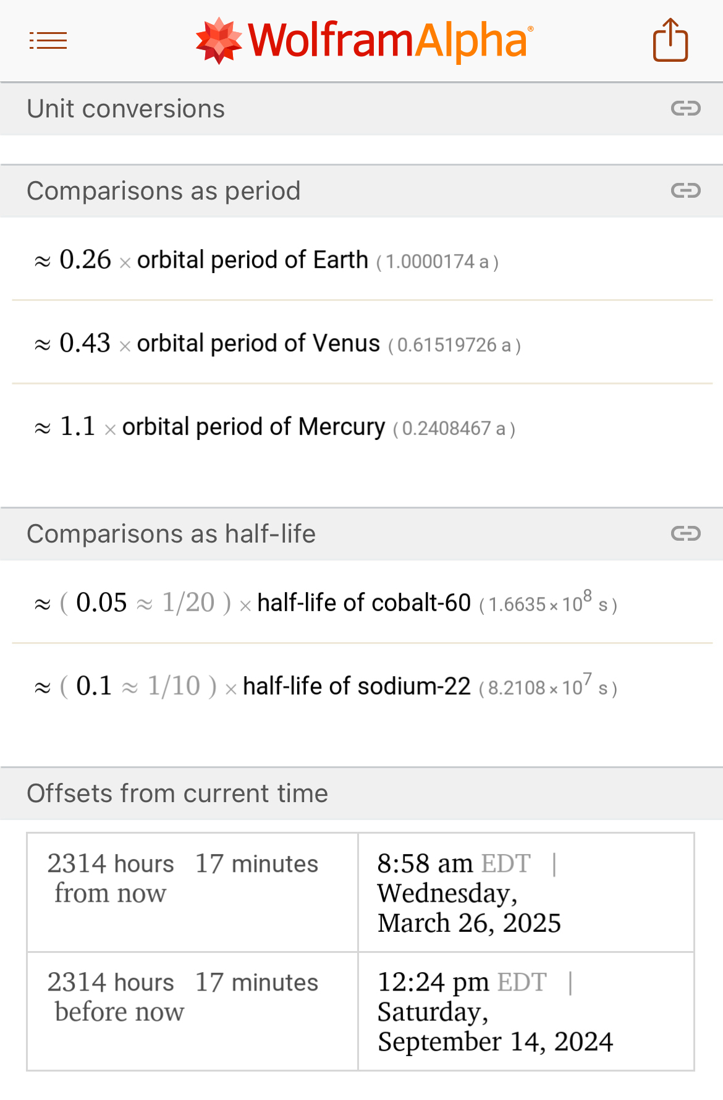Tap half-life of cobalt-60 comparison

[363, 603]
